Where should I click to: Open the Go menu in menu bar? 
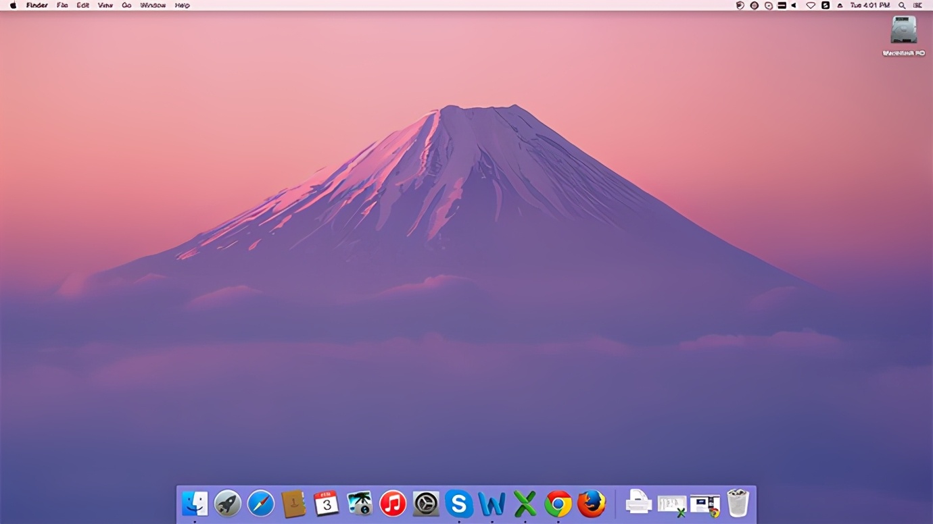126,5
